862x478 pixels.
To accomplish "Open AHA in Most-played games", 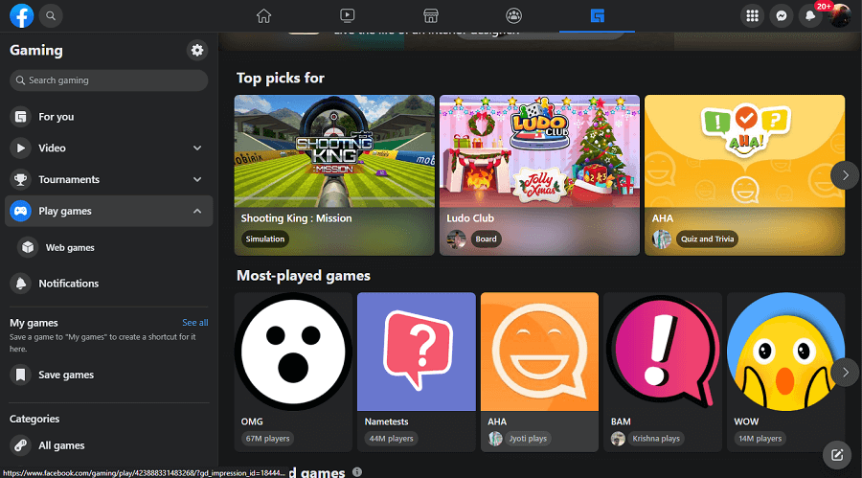I will (539, 372).
